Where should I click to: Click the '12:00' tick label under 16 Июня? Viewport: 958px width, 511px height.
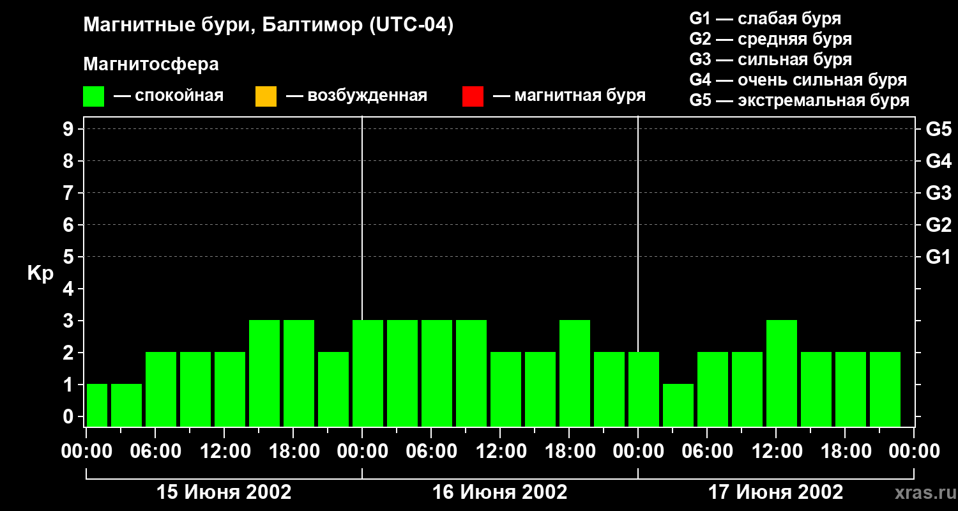500,451
